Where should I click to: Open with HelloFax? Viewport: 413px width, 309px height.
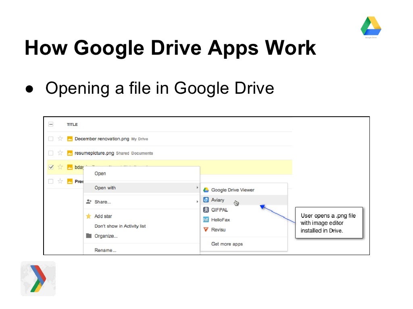244,220
